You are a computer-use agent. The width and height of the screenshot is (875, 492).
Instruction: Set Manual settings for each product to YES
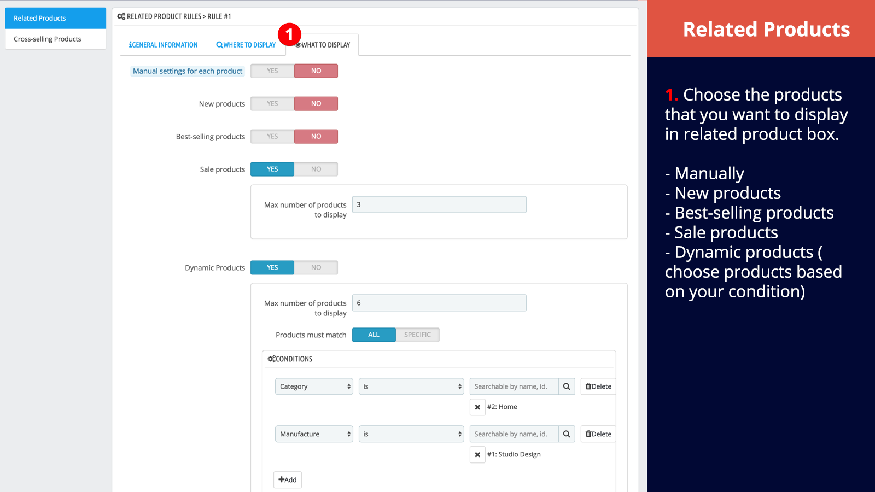click(272, 71)
